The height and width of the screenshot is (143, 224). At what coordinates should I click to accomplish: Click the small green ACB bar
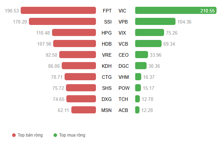(137, 110)
